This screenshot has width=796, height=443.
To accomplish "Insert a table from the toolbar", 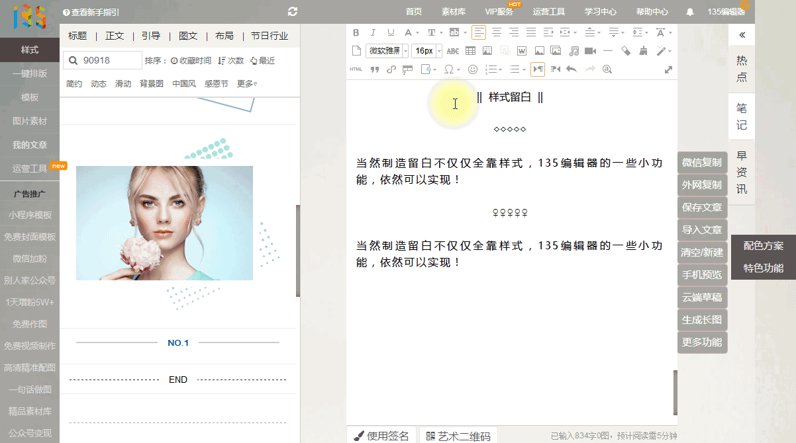I will pos(470,51).
